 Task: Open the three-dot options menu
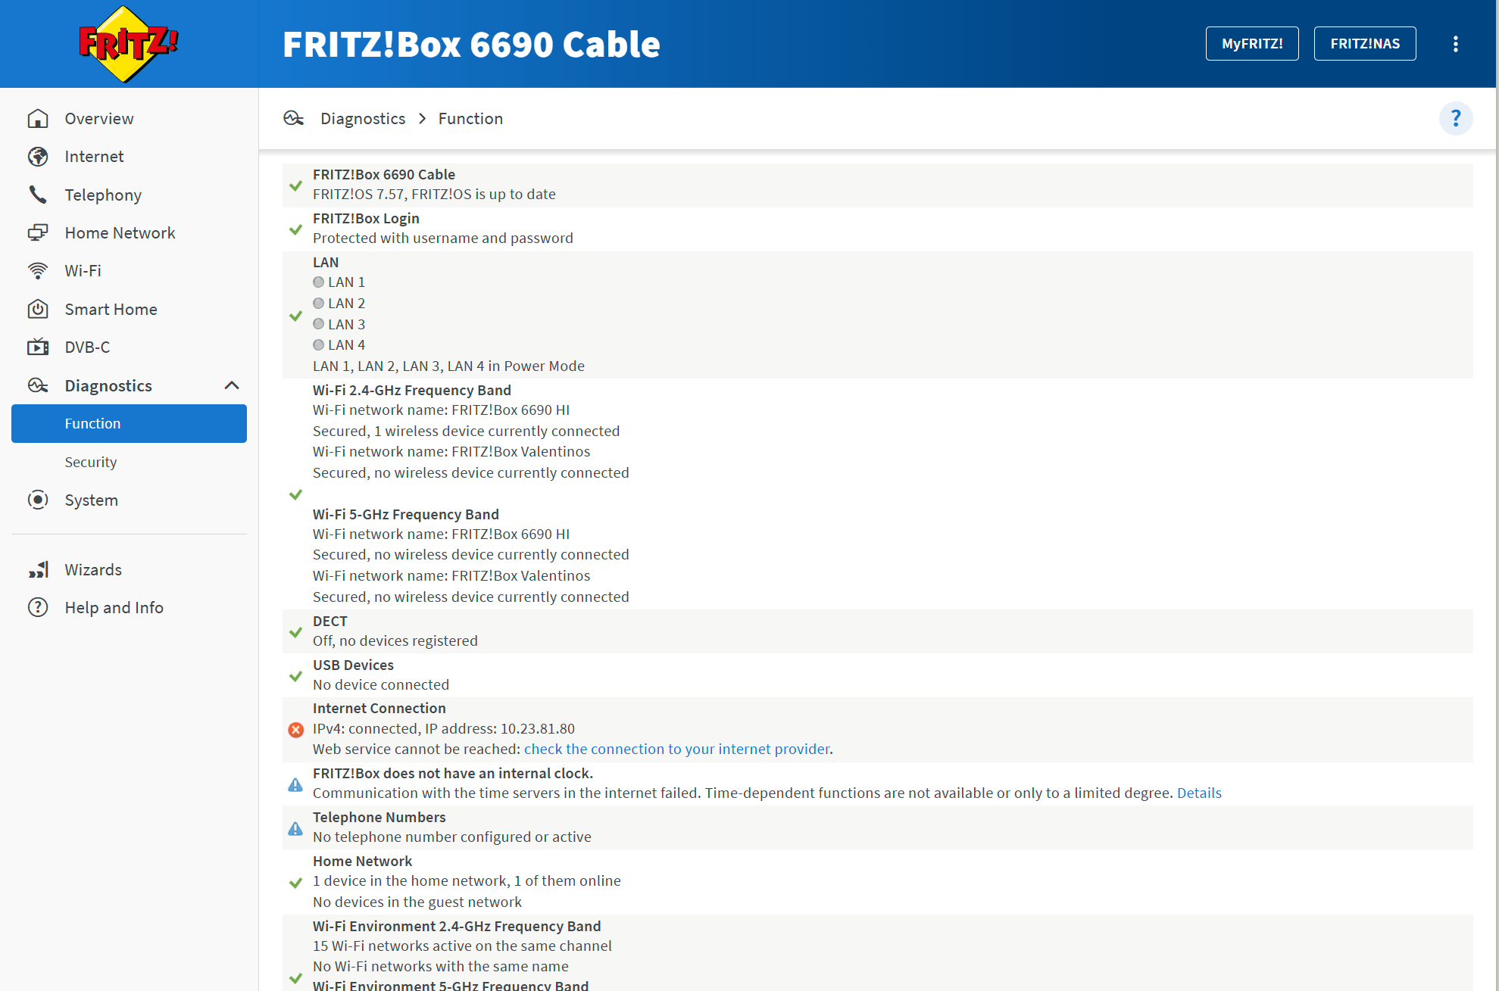click(1455, 44)
